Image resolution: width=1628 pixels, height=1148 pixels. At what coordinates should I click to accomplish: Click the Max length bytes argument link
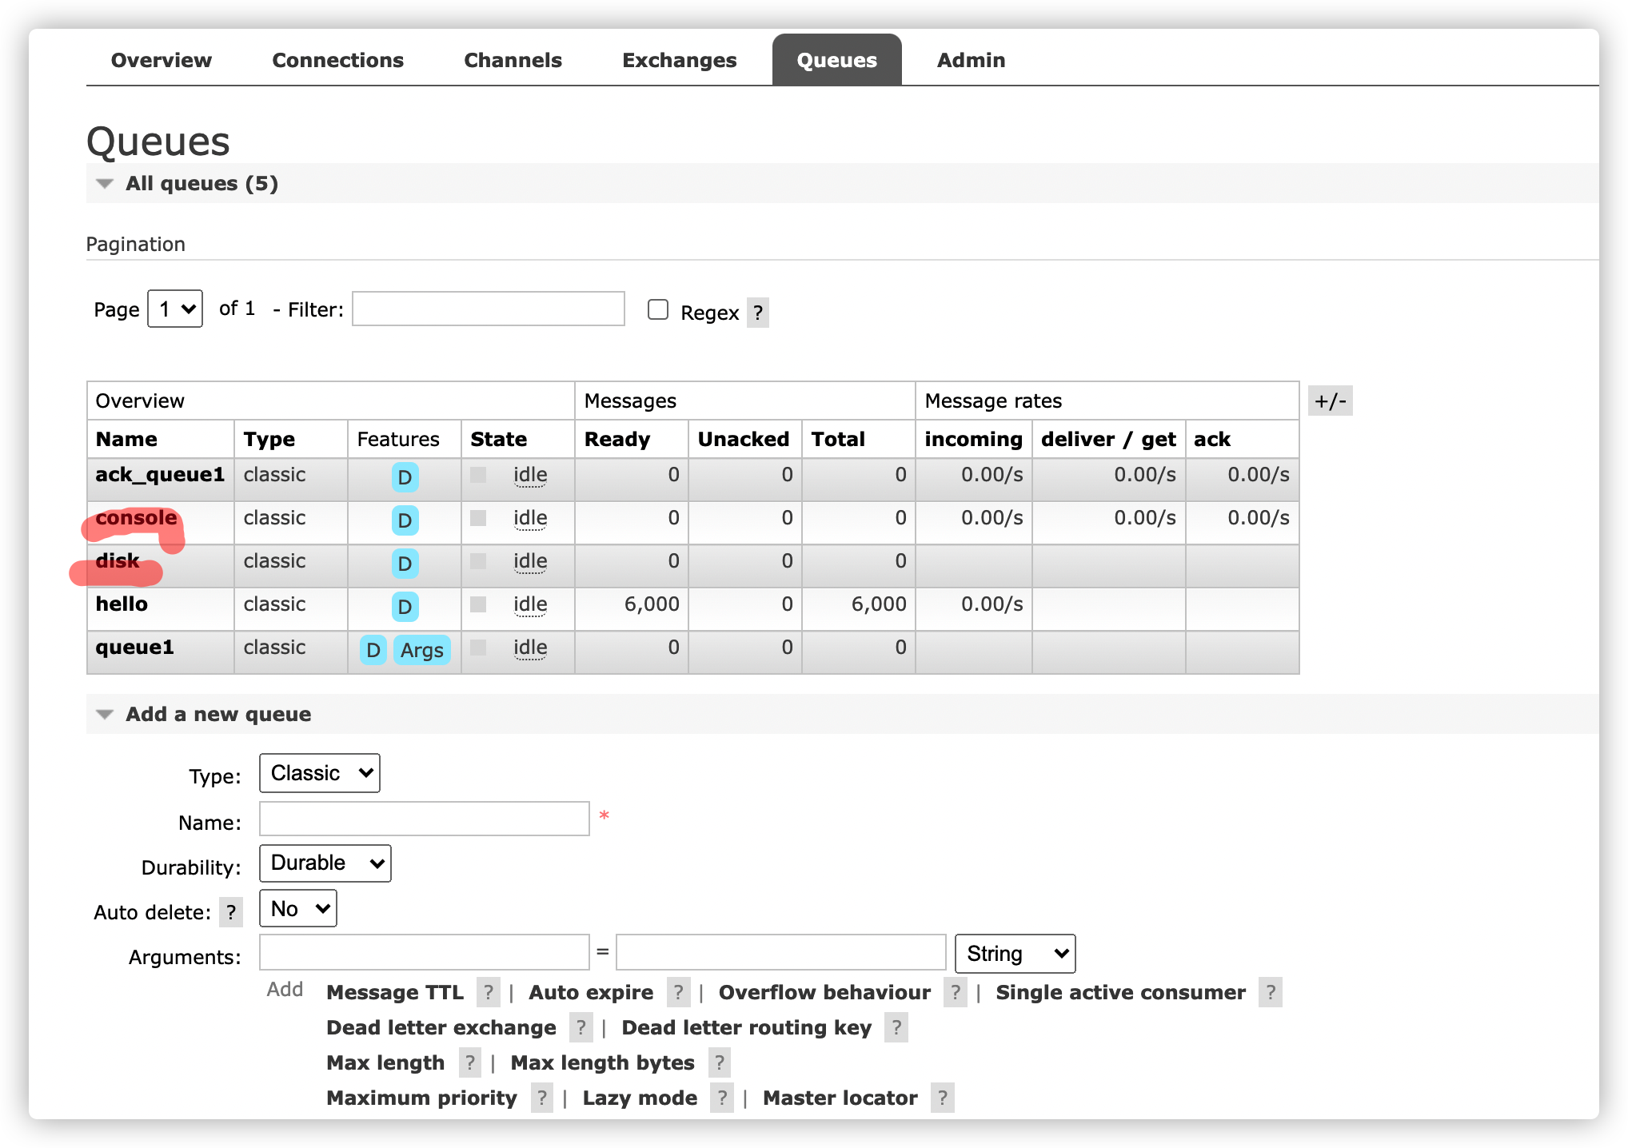pos(602,1062)
